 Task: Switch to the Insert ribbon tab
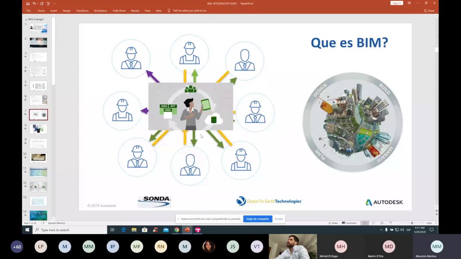[54, 11]
